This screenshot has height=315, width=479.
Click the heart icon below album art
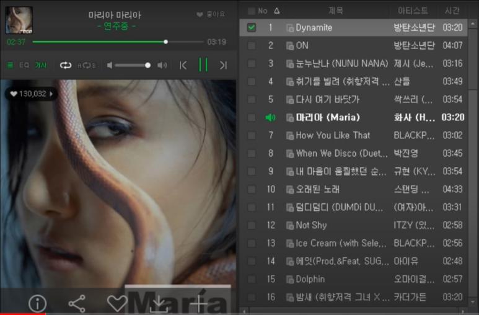point(117,303)
